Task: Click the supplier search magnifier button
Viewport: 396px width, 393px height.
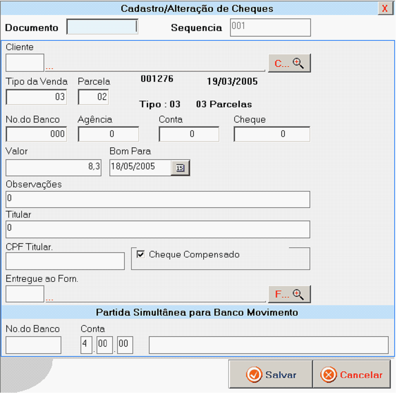Action: [x=289, y=294]
